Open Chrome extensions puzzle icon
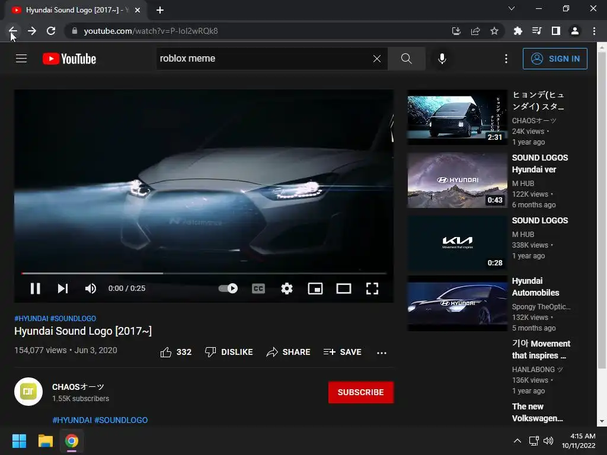607x455 pixels. [x=517, y=31]
